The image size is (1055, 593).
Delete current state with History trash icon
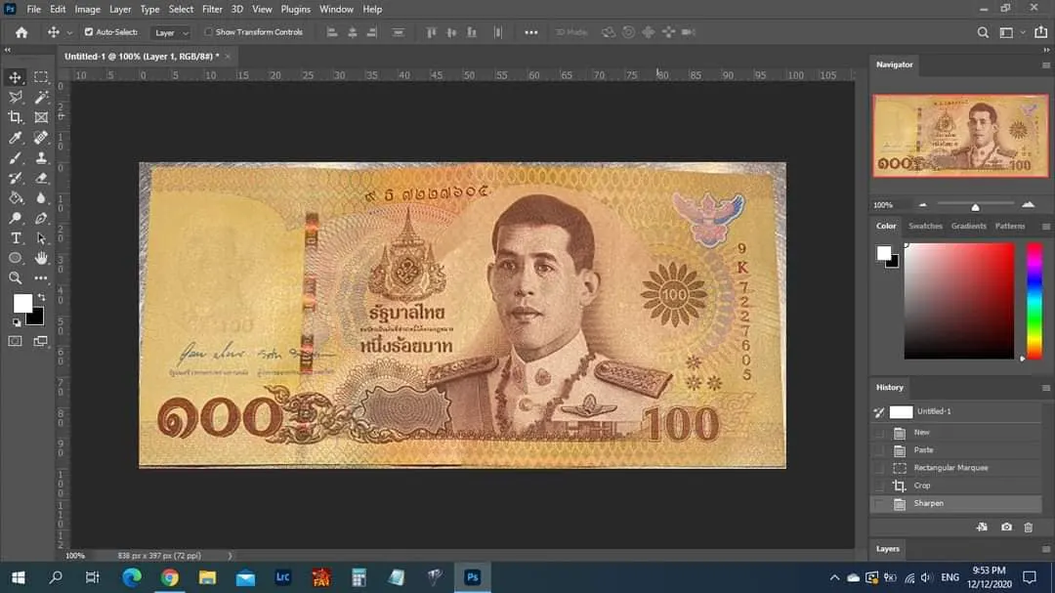(x=1028, y=528)
